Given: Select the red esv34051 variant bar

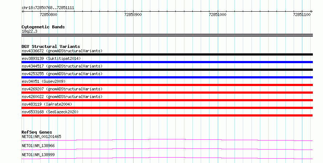Looking at the screenshot, I should pos(167,85).
